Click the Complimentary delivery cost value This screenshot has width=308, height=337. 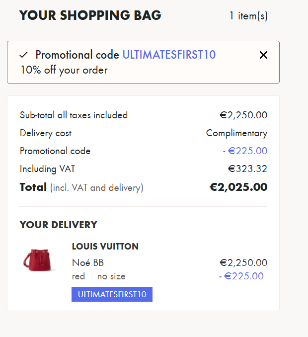236,133
